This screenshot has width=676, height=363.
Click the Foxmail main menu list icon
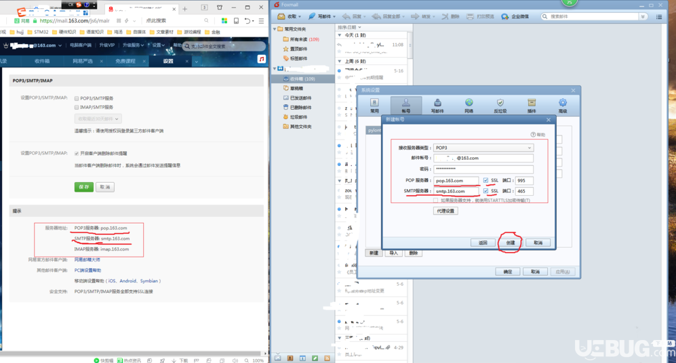click(659, 17)
